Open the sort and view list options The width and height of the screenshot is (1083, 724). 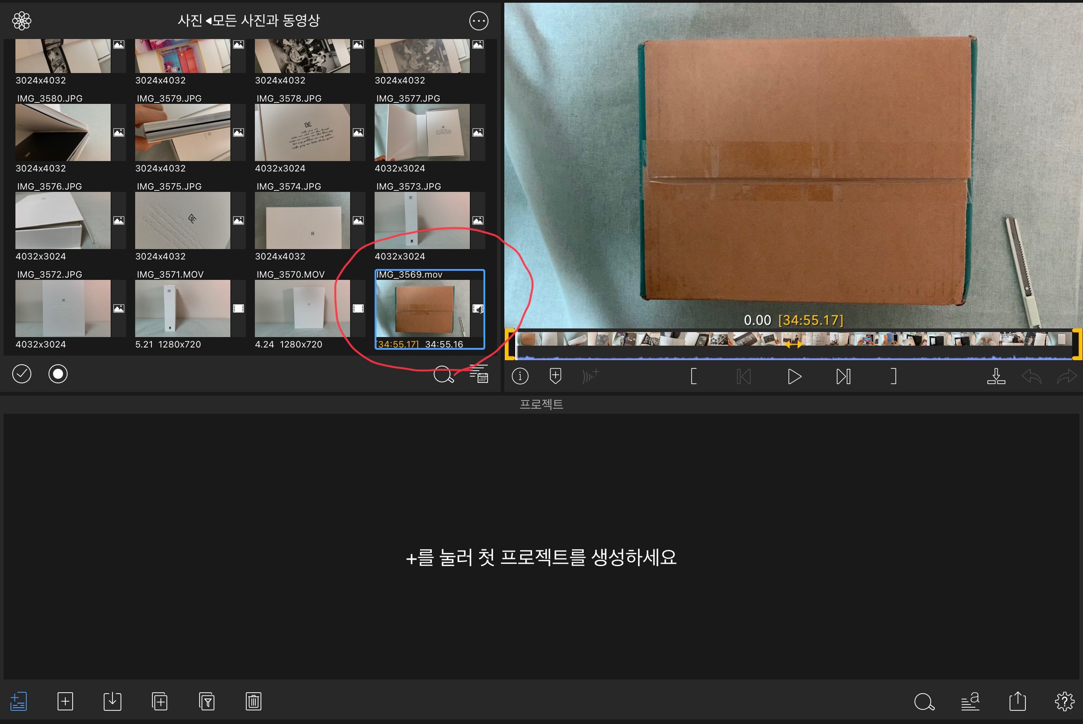(479, 374)
